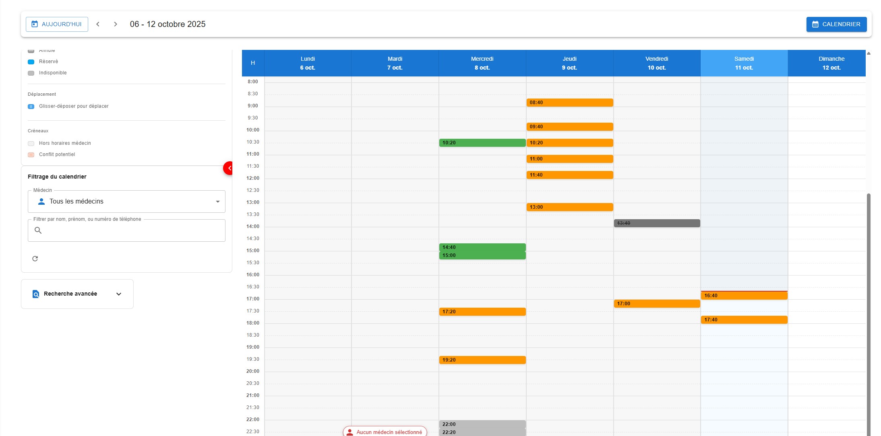Toggle the Conflit potentiel slot pattern
The height and width of the screenshot is (436, 881).
[x=31, y=154]
